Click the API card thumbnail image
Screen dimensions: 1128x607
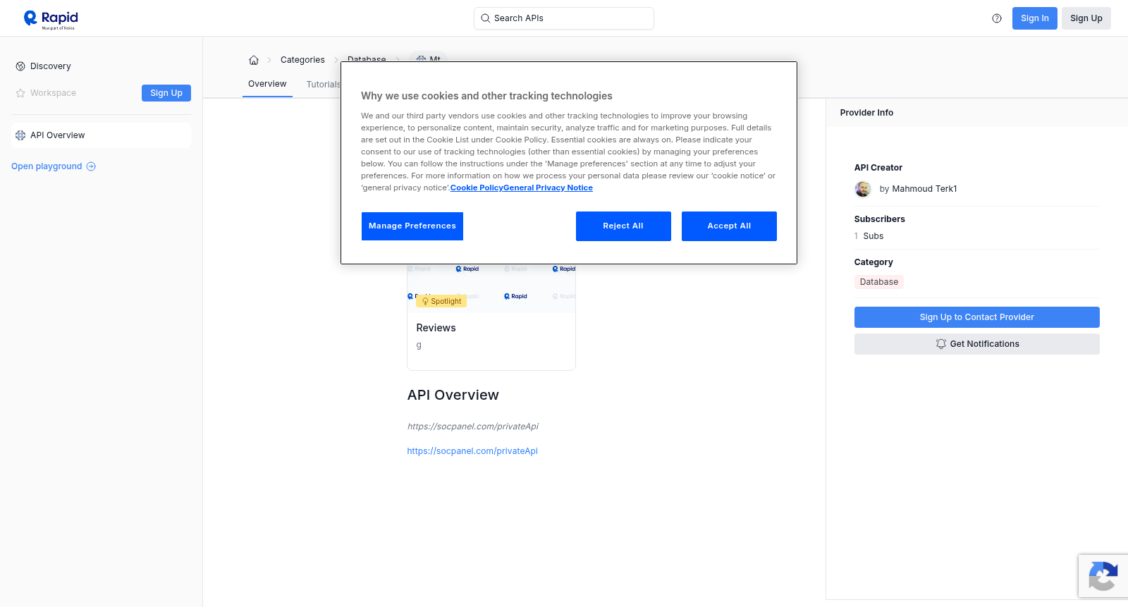coord(491,288)
